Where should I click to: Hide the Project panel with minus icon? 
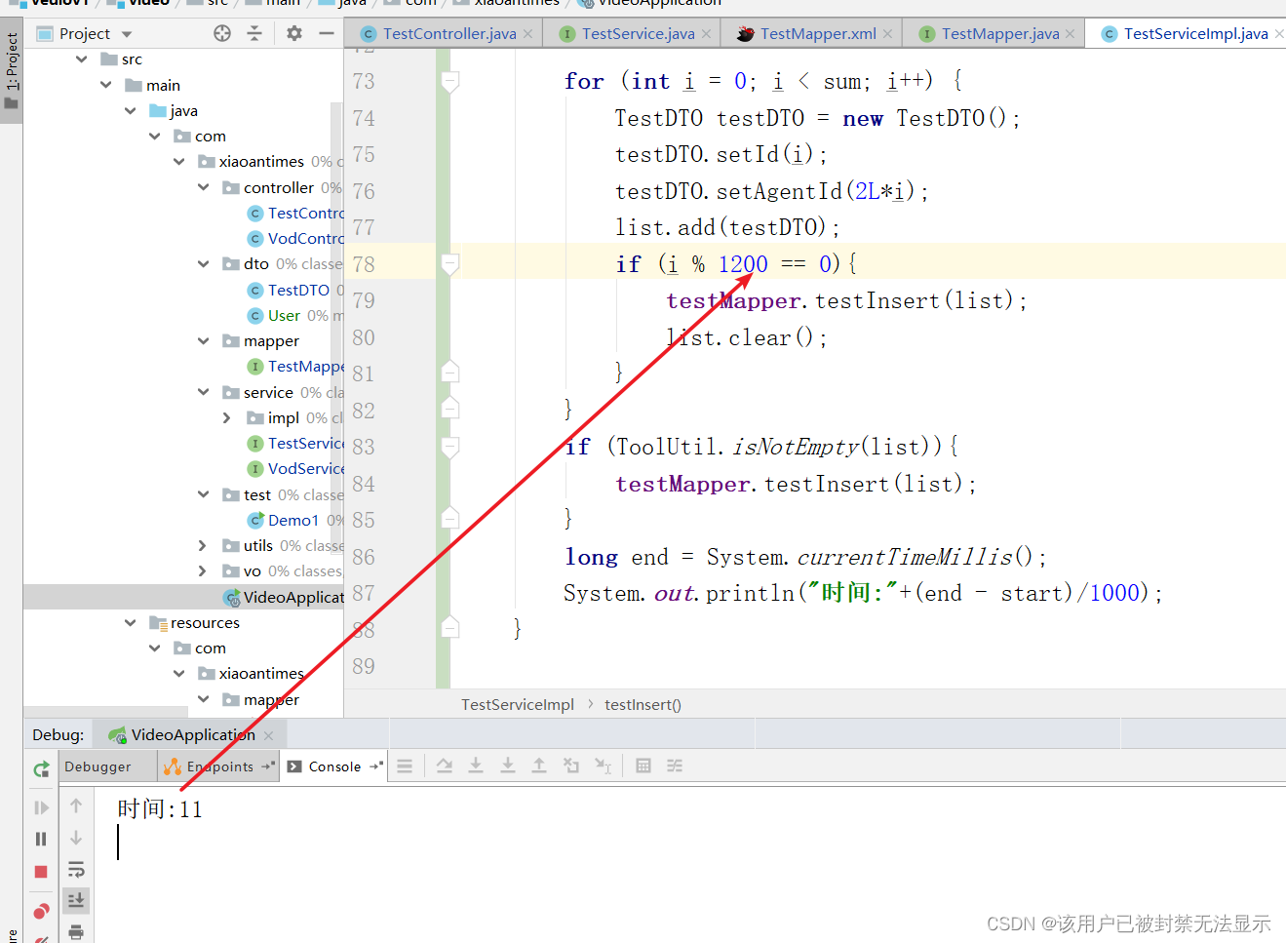[x=327, y=33]
